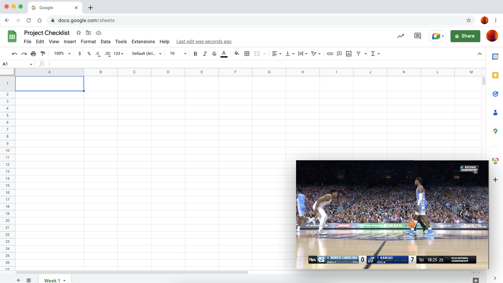Open the font size dropdown

pos(178,54)
